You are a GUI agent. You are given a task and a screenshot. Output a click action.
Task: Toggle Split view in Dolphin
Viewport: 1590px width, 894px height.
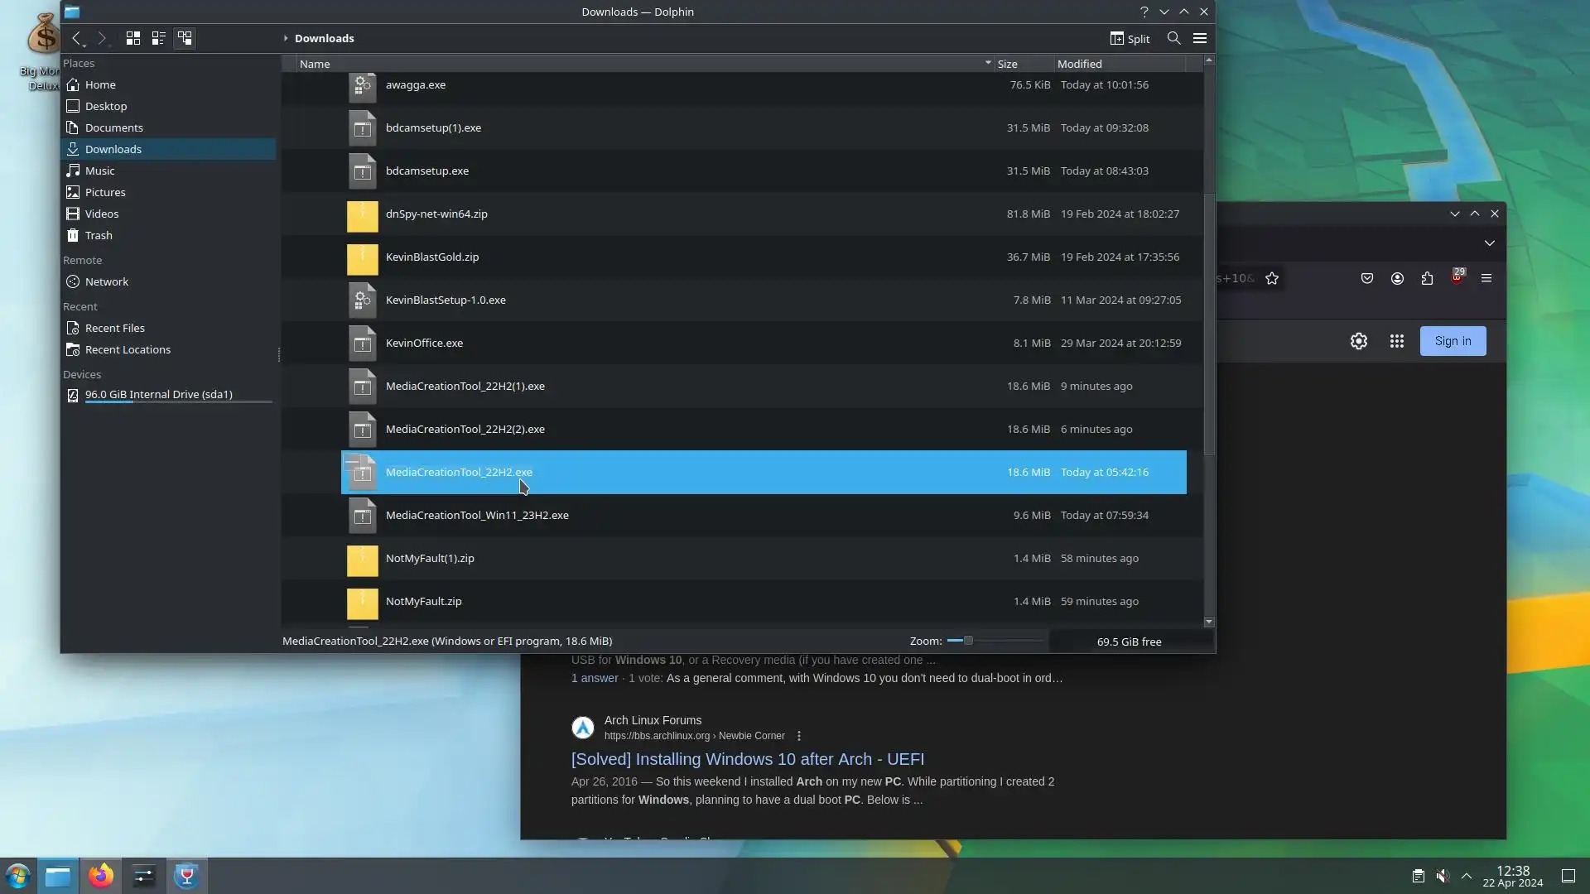1130,38
